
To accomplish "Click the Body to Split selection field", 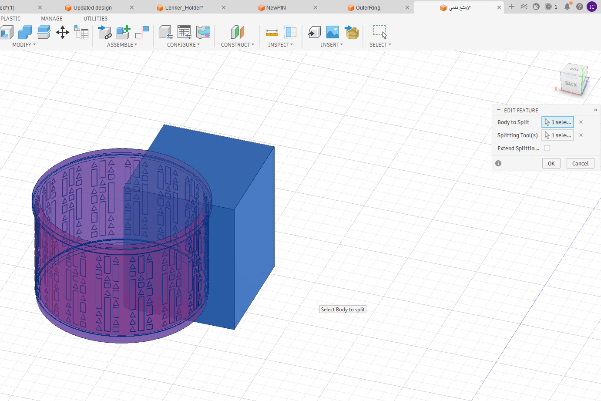I will pos(557,122).
